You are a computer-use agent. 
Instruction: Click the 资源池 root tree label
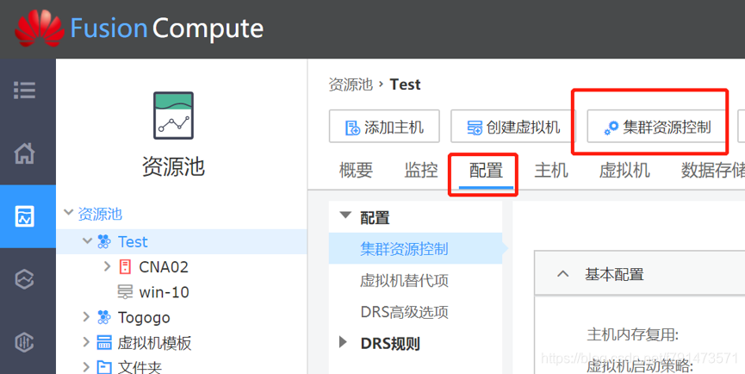click(100, 214)
